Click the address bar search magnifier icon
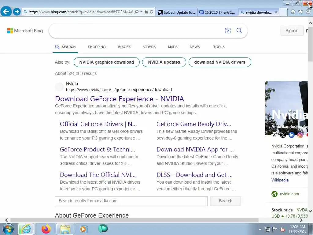This screenshot has width=313, height=235. (137, 12)
